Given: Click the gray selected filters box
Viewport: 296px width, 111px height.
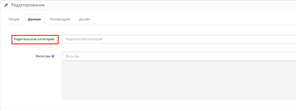Looking at the screenshot, I should tap(178, 80).
